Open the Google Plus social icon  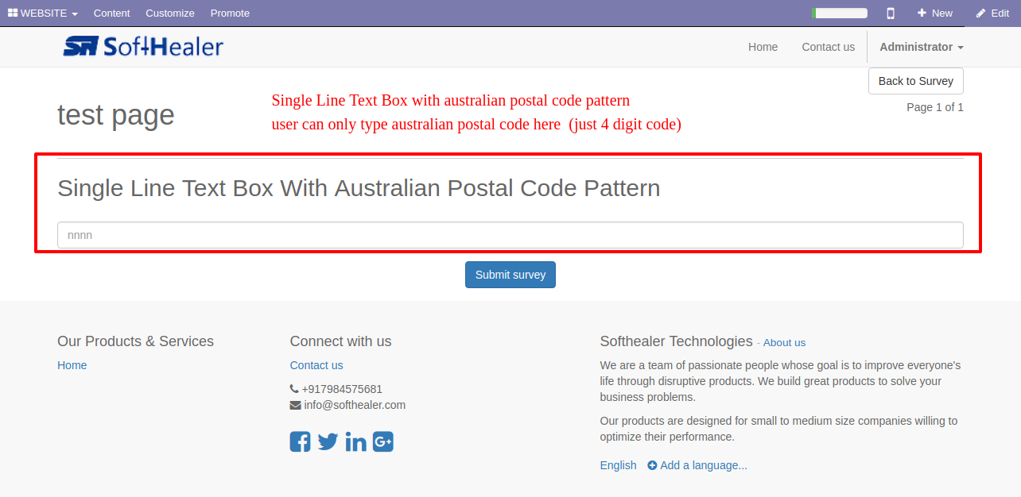click(383, 441)
